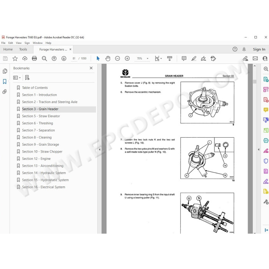This screenshot has height=269, width=269.
Task: Open the zoom level dropdown
Action: tap(148, 58)
